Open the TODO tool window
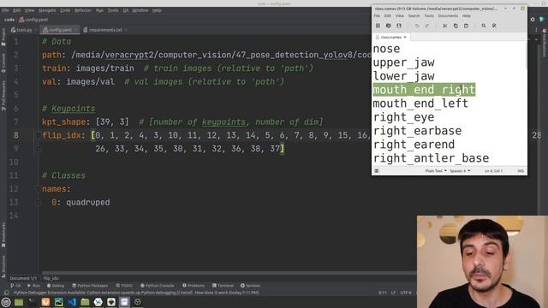 (124, 286)
